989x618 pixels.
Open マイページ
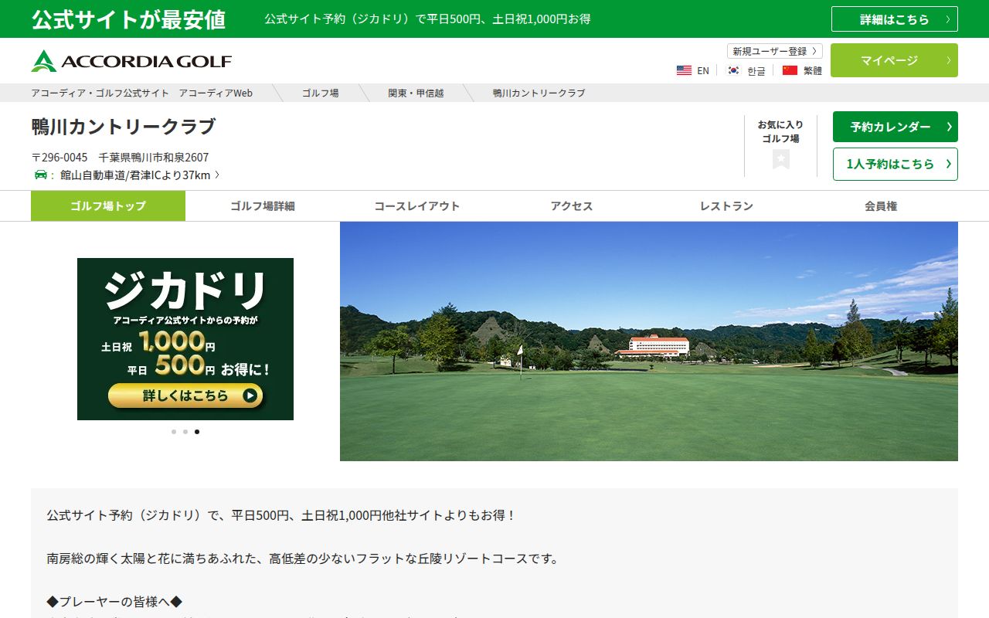[x=894, y=60]
